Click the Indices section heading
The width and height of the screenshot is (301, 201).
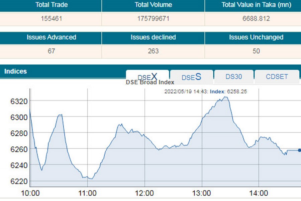click(x=15, y=71)
